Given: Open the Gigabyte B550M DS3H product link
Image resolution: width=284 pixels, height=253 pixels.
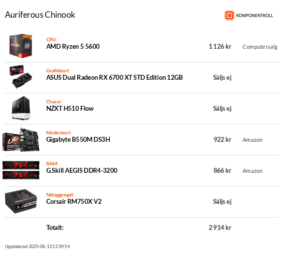Looking at the screenshot, I should [x=78, y=139].
